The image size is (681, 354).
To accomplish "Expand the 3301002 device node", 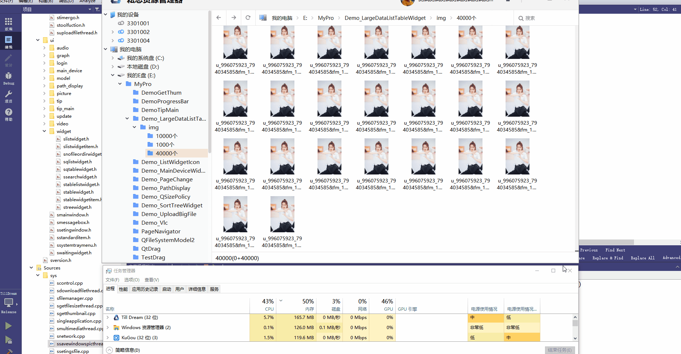I will (x=113, y=32).
